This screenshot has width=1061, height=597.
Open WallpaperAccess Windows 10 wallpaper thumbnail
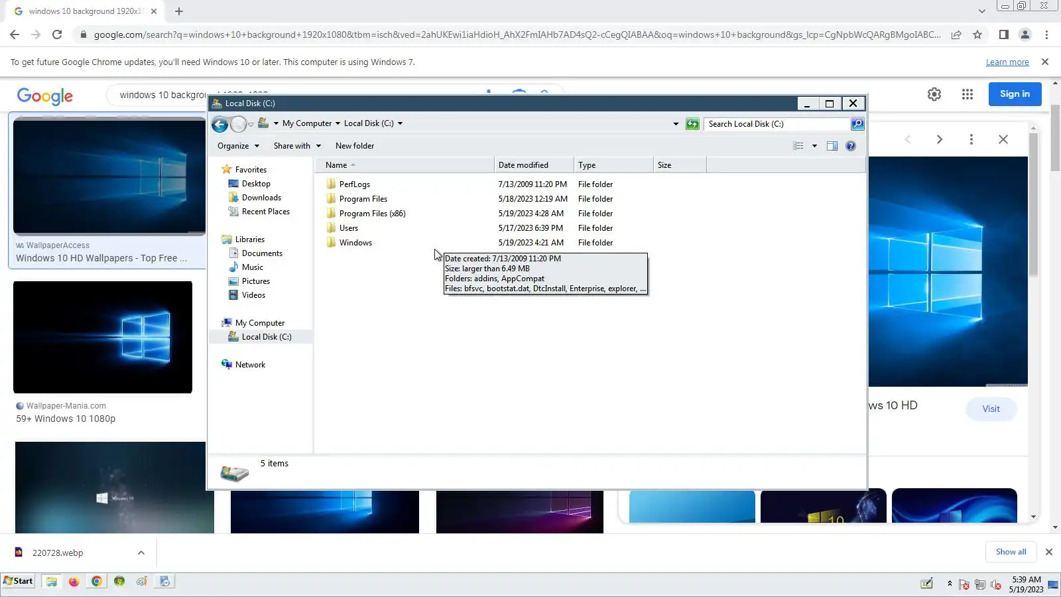(x=109, y=176)
